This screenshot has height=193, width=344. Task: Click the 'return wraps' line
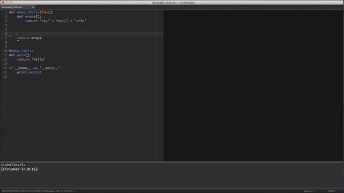(29, 38)
